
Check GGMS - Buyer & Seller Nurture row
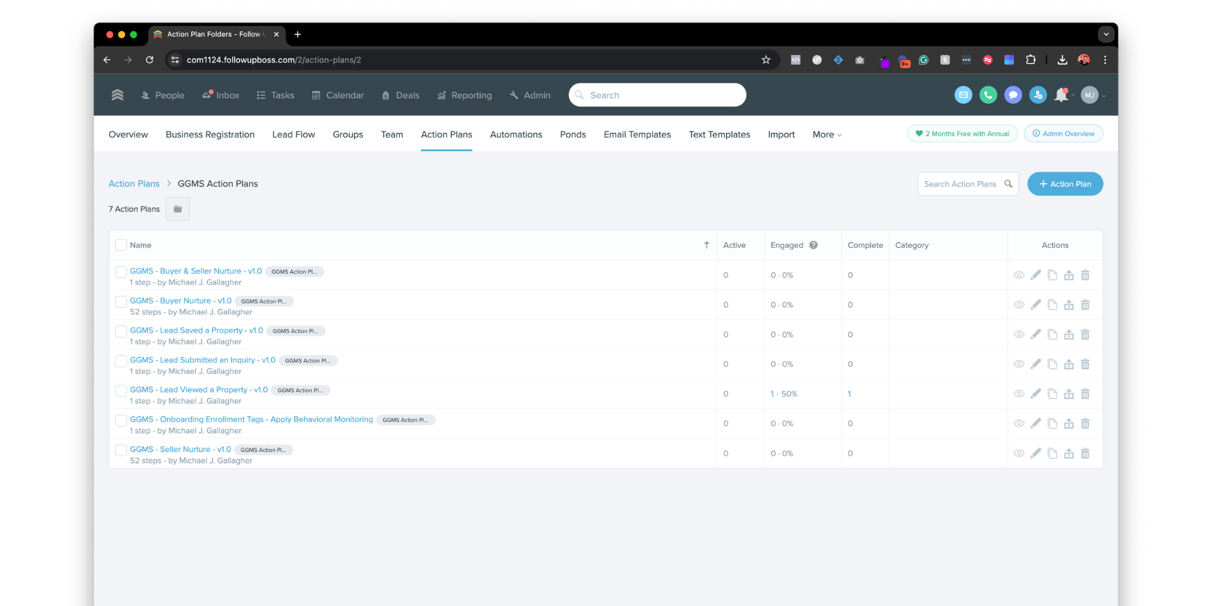click(121, 272)
